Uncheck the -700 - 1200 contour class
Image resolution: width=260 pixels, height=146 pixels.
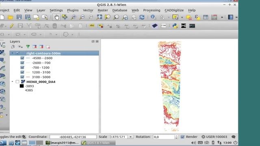[22, 67]
